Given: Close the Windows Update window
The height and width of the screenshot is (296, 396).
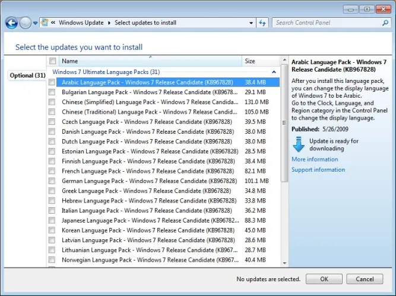Looking at the screenshot, I should click(x=383, y=9).
